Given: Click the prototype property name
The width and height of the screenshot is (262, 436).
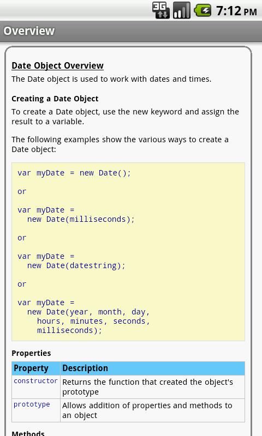Looking at the screenshot, I should click(32, 404).
